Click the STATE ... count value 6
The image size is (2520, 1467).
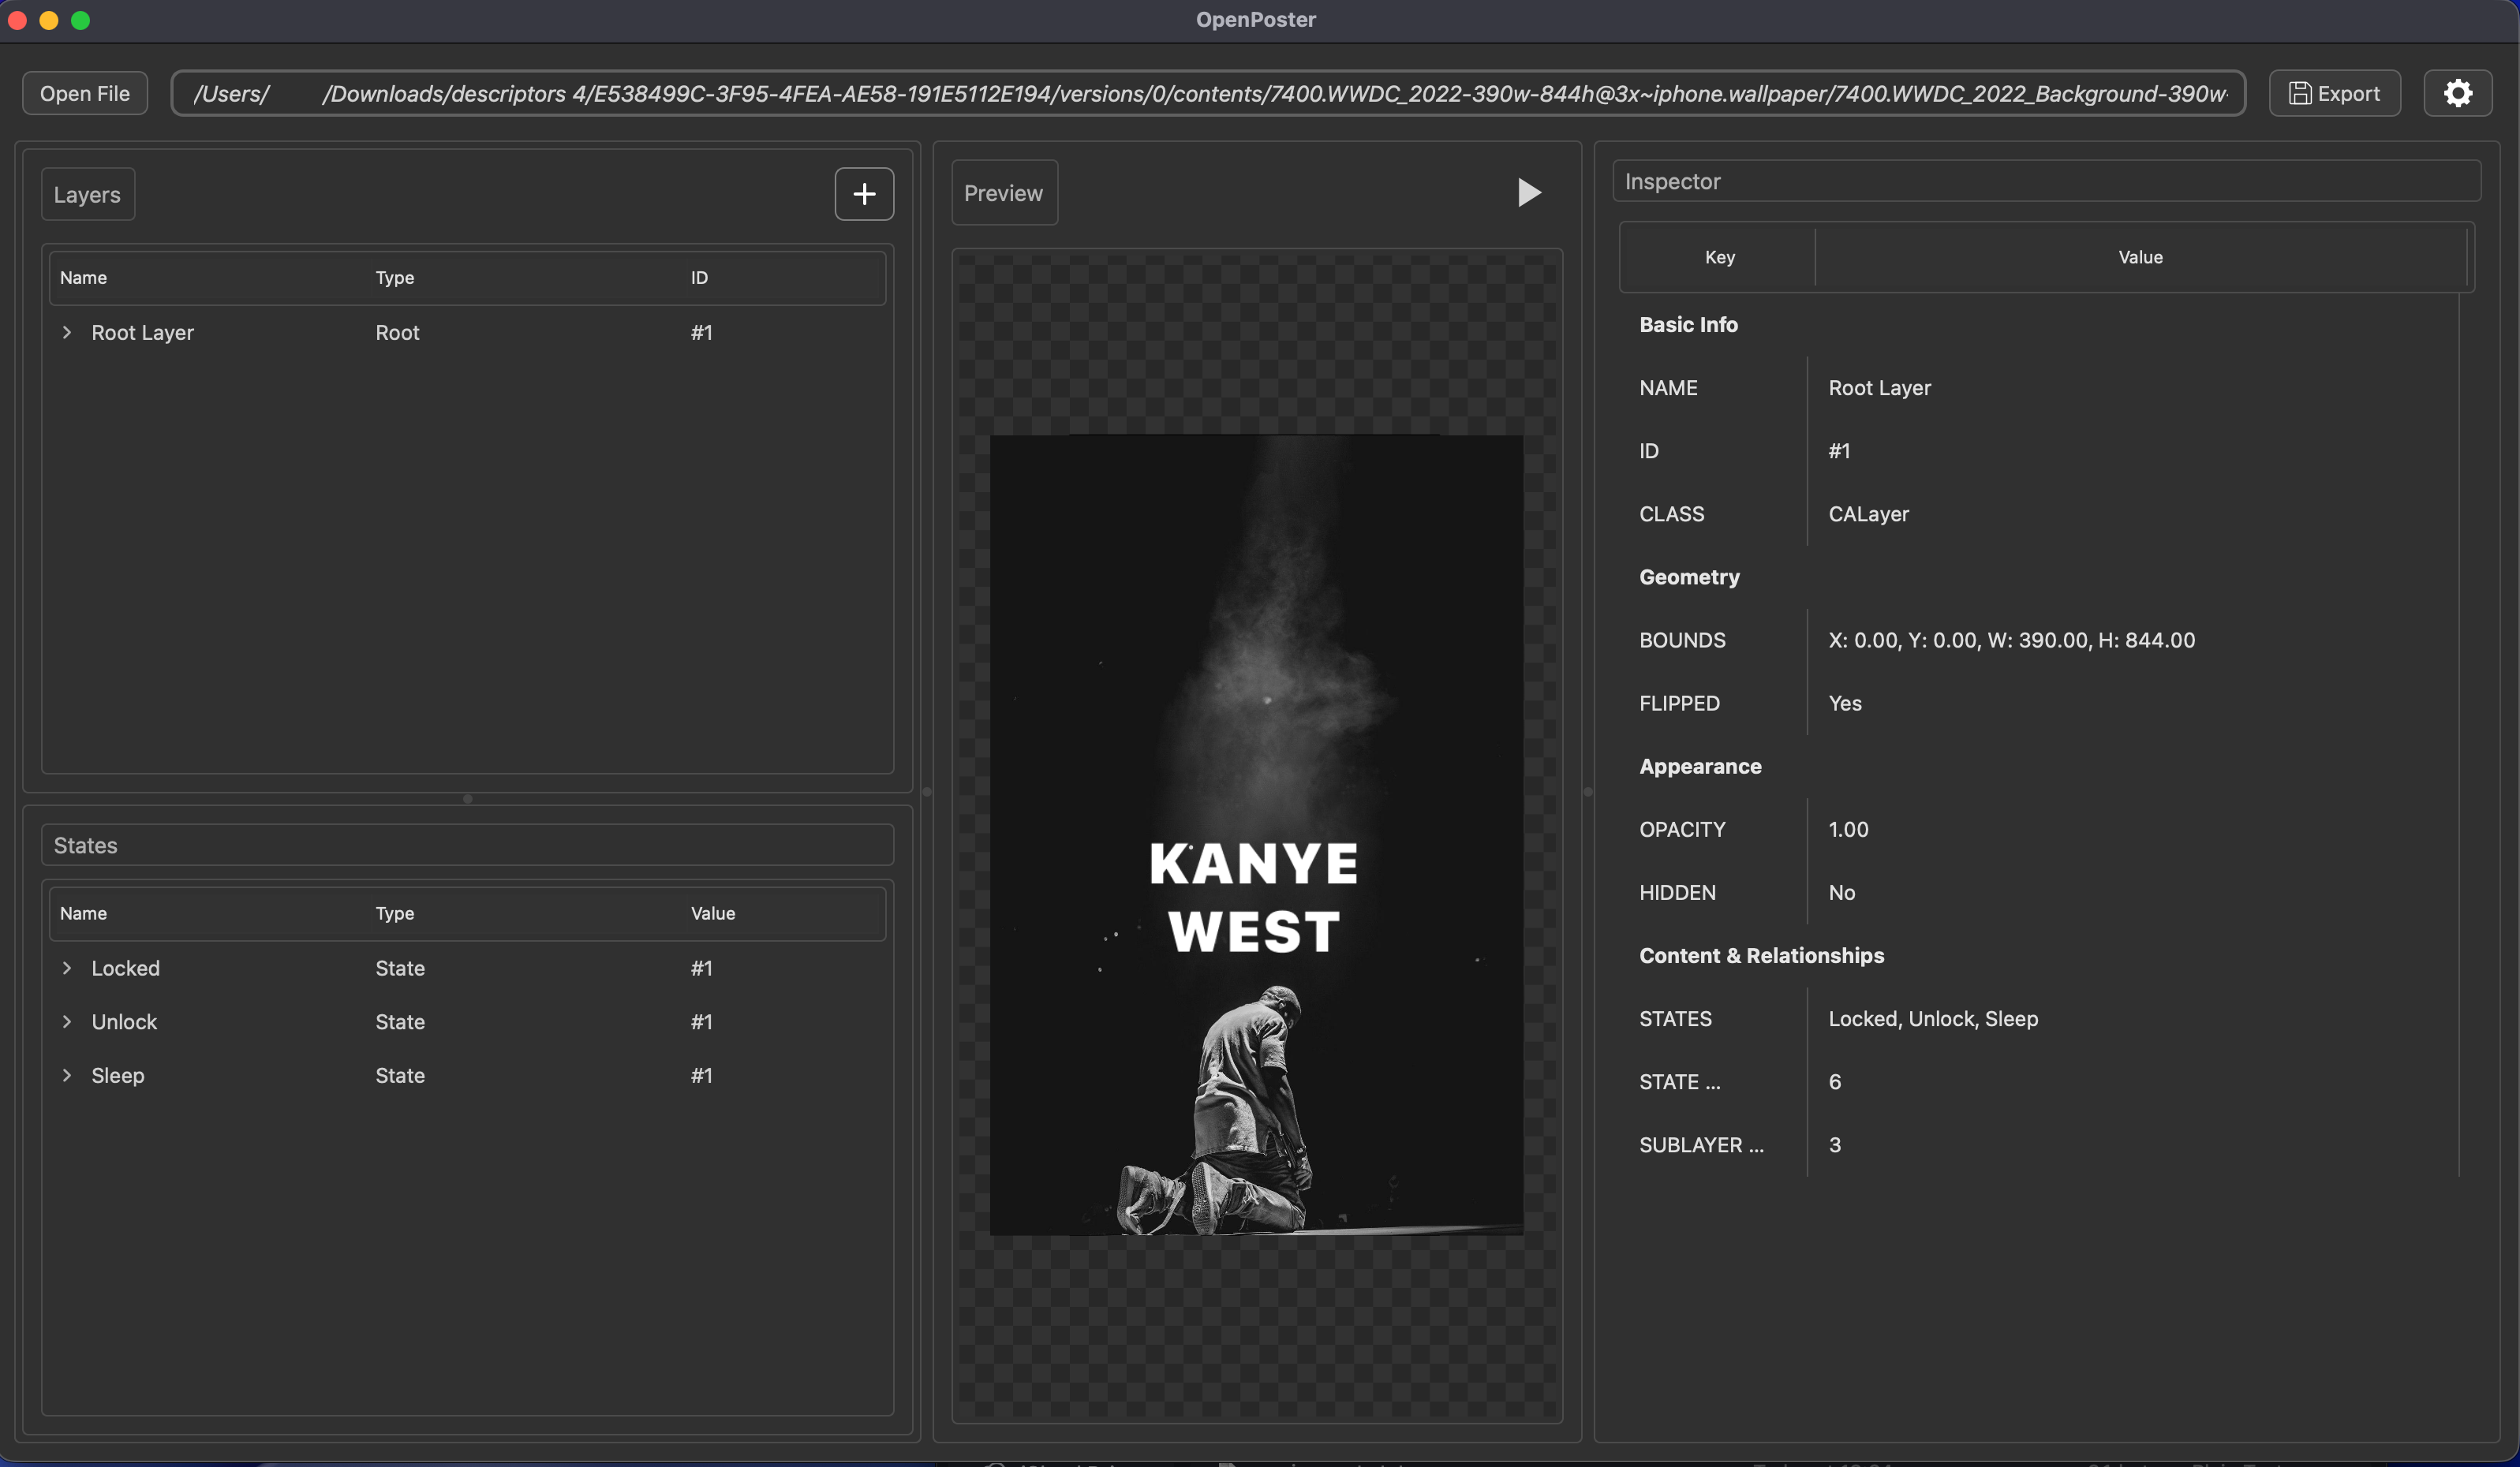pos(1834,1082)
